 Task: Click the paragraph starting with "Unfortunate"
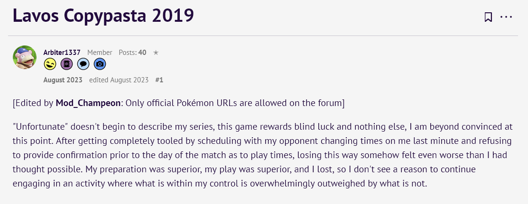tap(263, 155)
